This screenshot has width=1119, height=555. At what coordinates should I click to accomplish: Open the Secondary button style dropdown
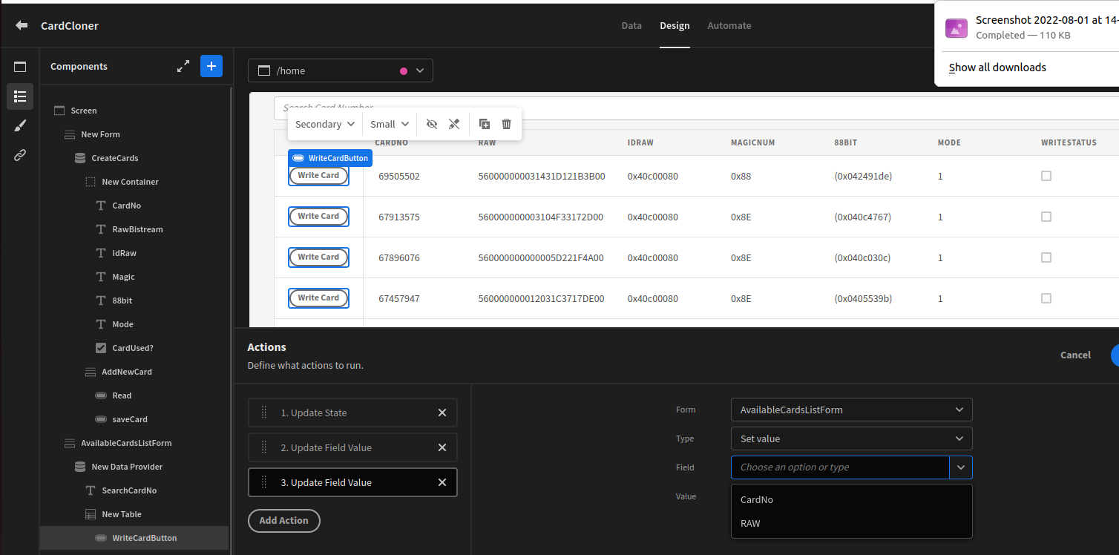click(324, 124)
